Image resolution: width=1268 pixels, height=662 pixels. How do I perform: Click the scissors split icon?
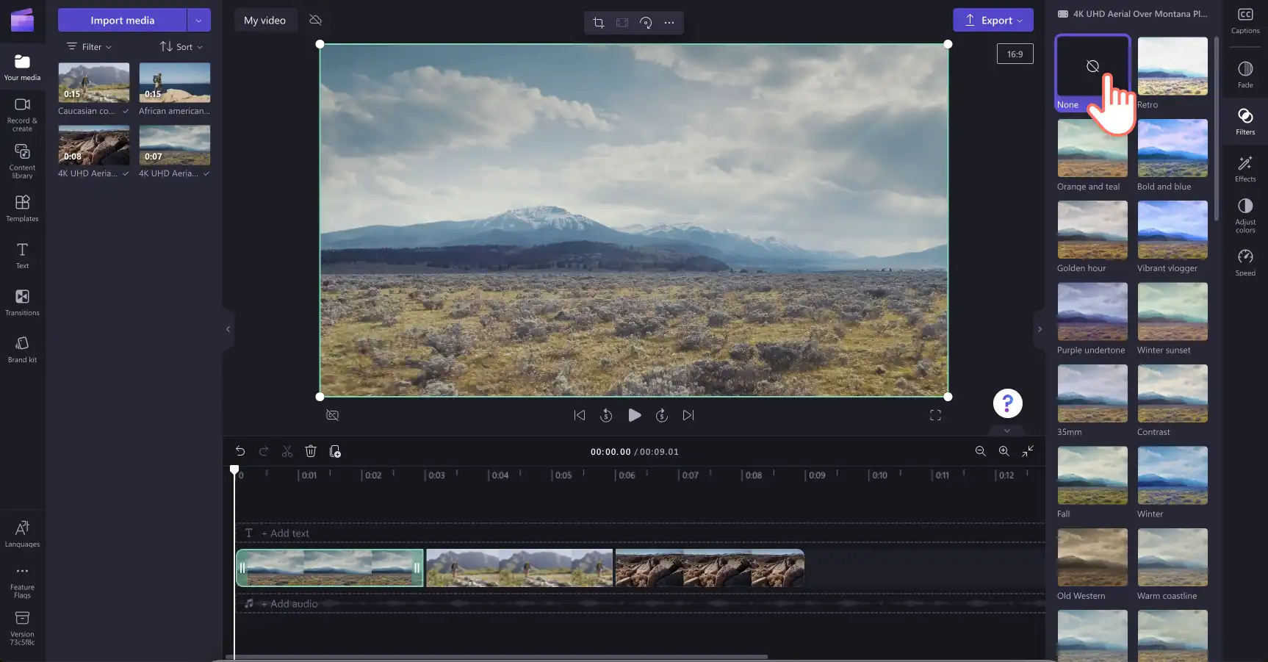(x=287, y=451)
